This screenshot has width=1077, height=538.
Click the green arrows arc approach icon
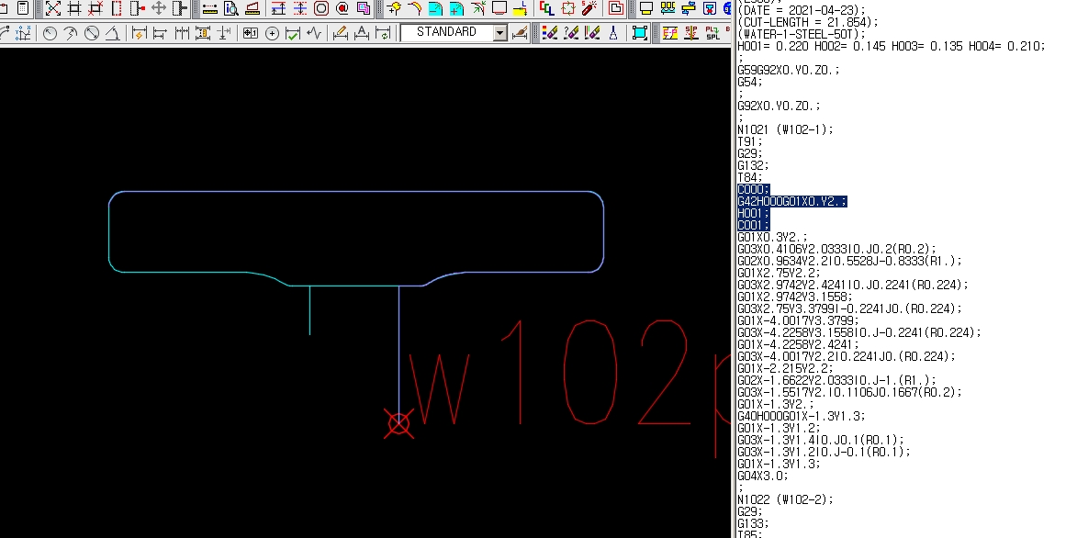[478, 8]
